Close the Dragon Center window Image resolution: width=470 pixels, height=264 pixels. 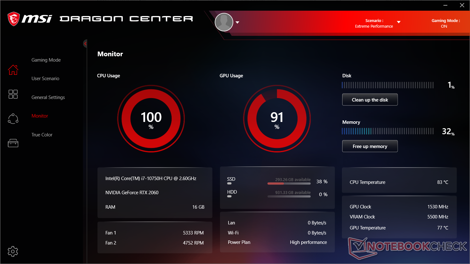click(462, 5)
